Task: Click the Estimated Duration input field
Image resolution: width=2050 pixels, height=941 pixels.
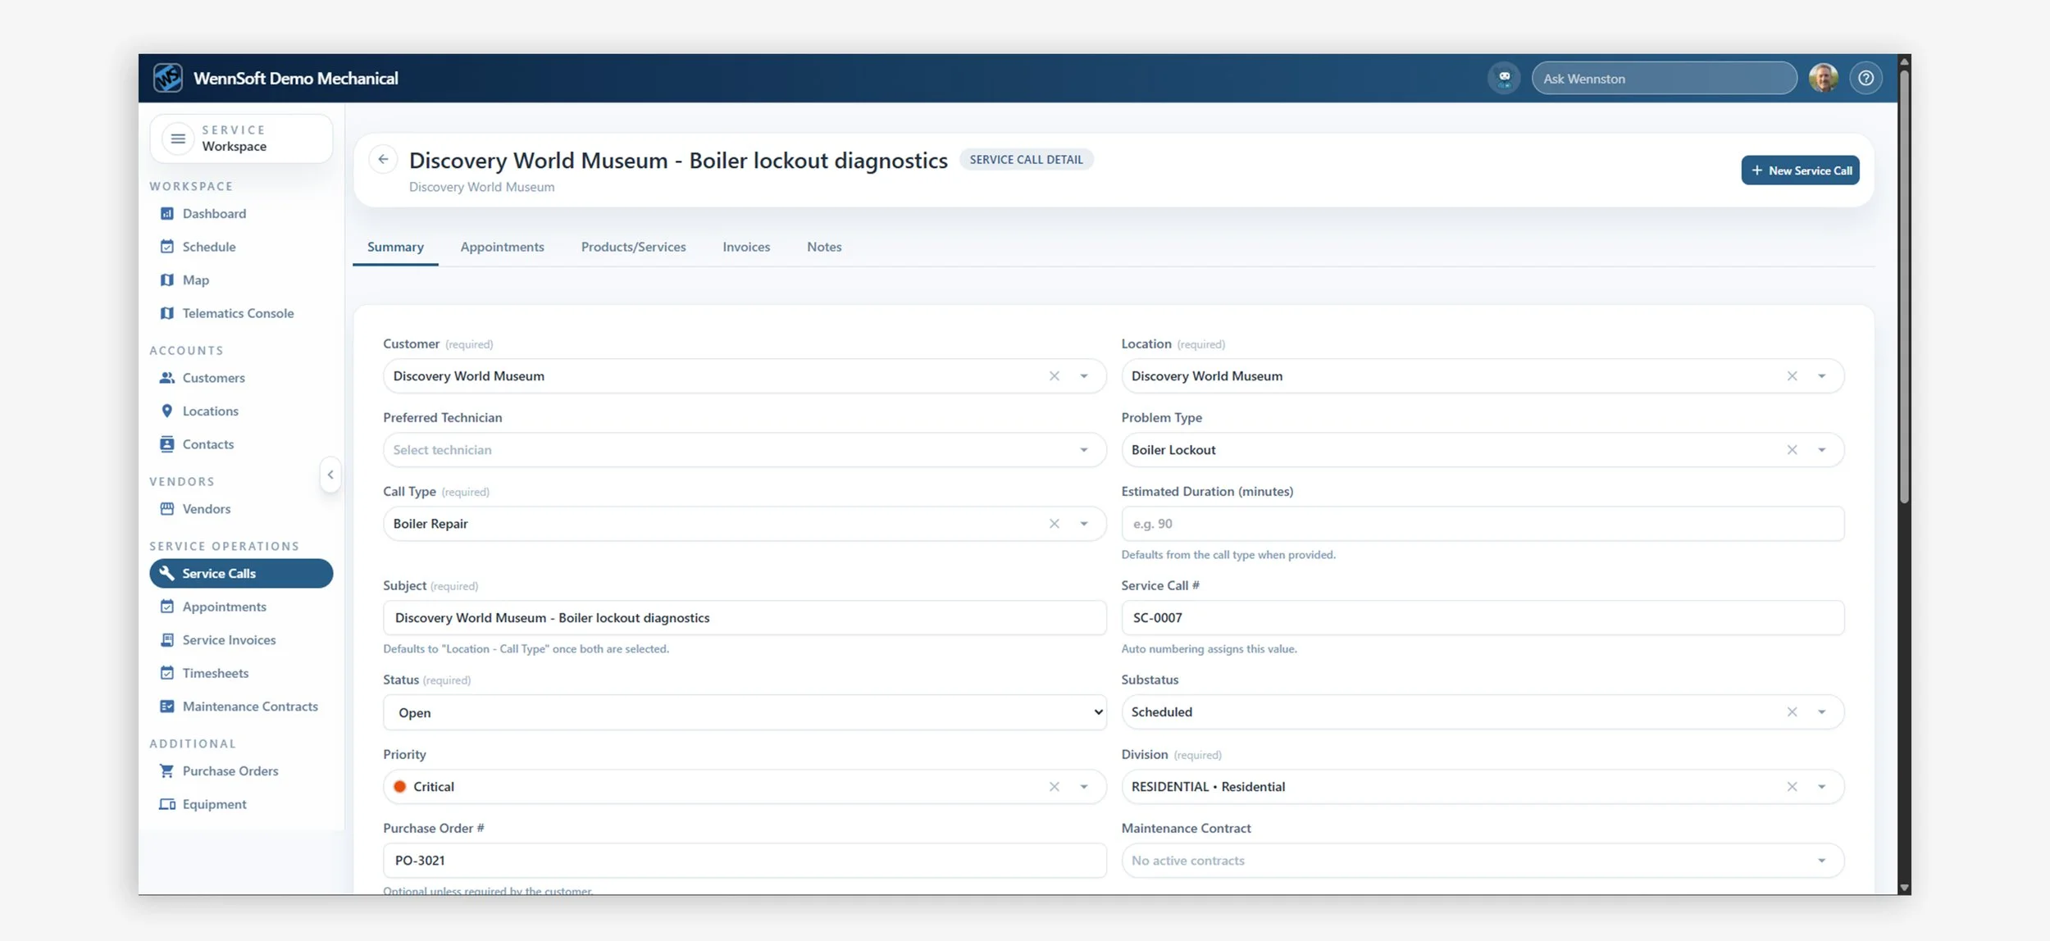Action: pos(1482,524)
